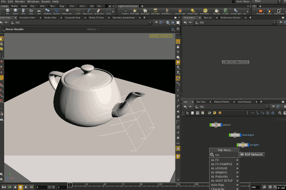The image size is (286, 190).
Task: Open the Assets menu
Action: pos(46,2)
